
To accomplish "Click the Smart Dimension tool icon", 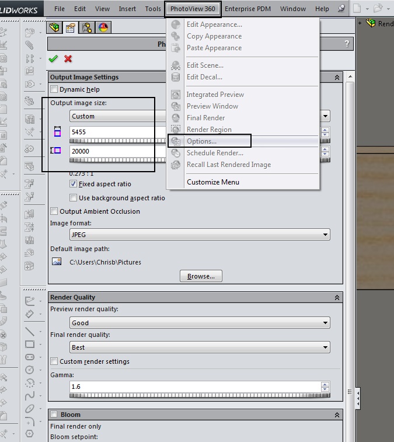I will pos(30,314).
